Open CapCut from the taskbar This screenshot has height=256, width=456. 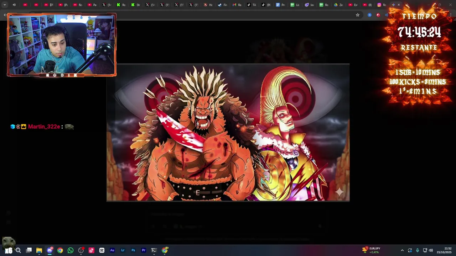click(x=102, y=250)
